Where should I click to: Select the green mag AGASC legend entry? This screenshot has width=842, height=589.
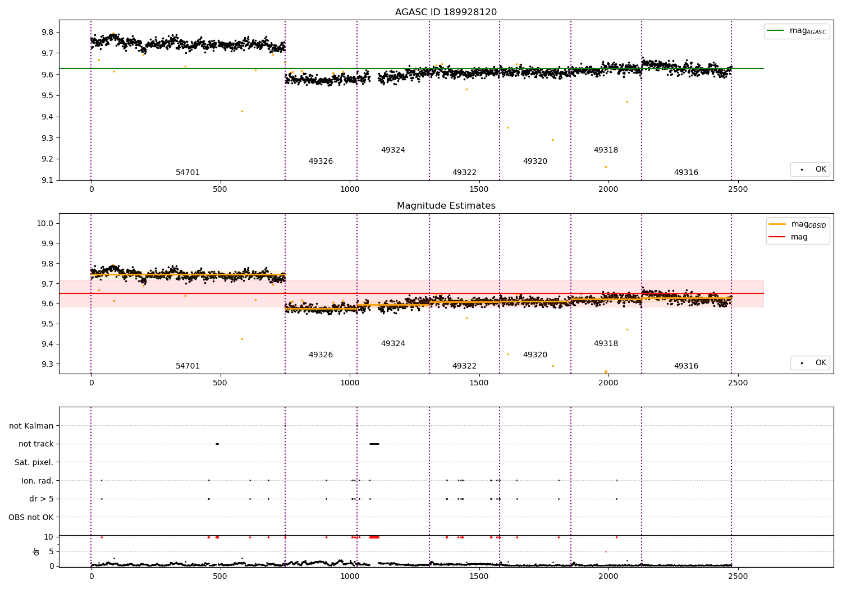pos(797,31)
